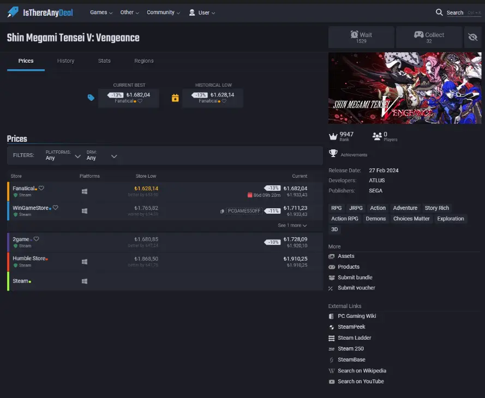
Task: Click the green Steam DRM shield under Fanatical
Action: point(15,195)
